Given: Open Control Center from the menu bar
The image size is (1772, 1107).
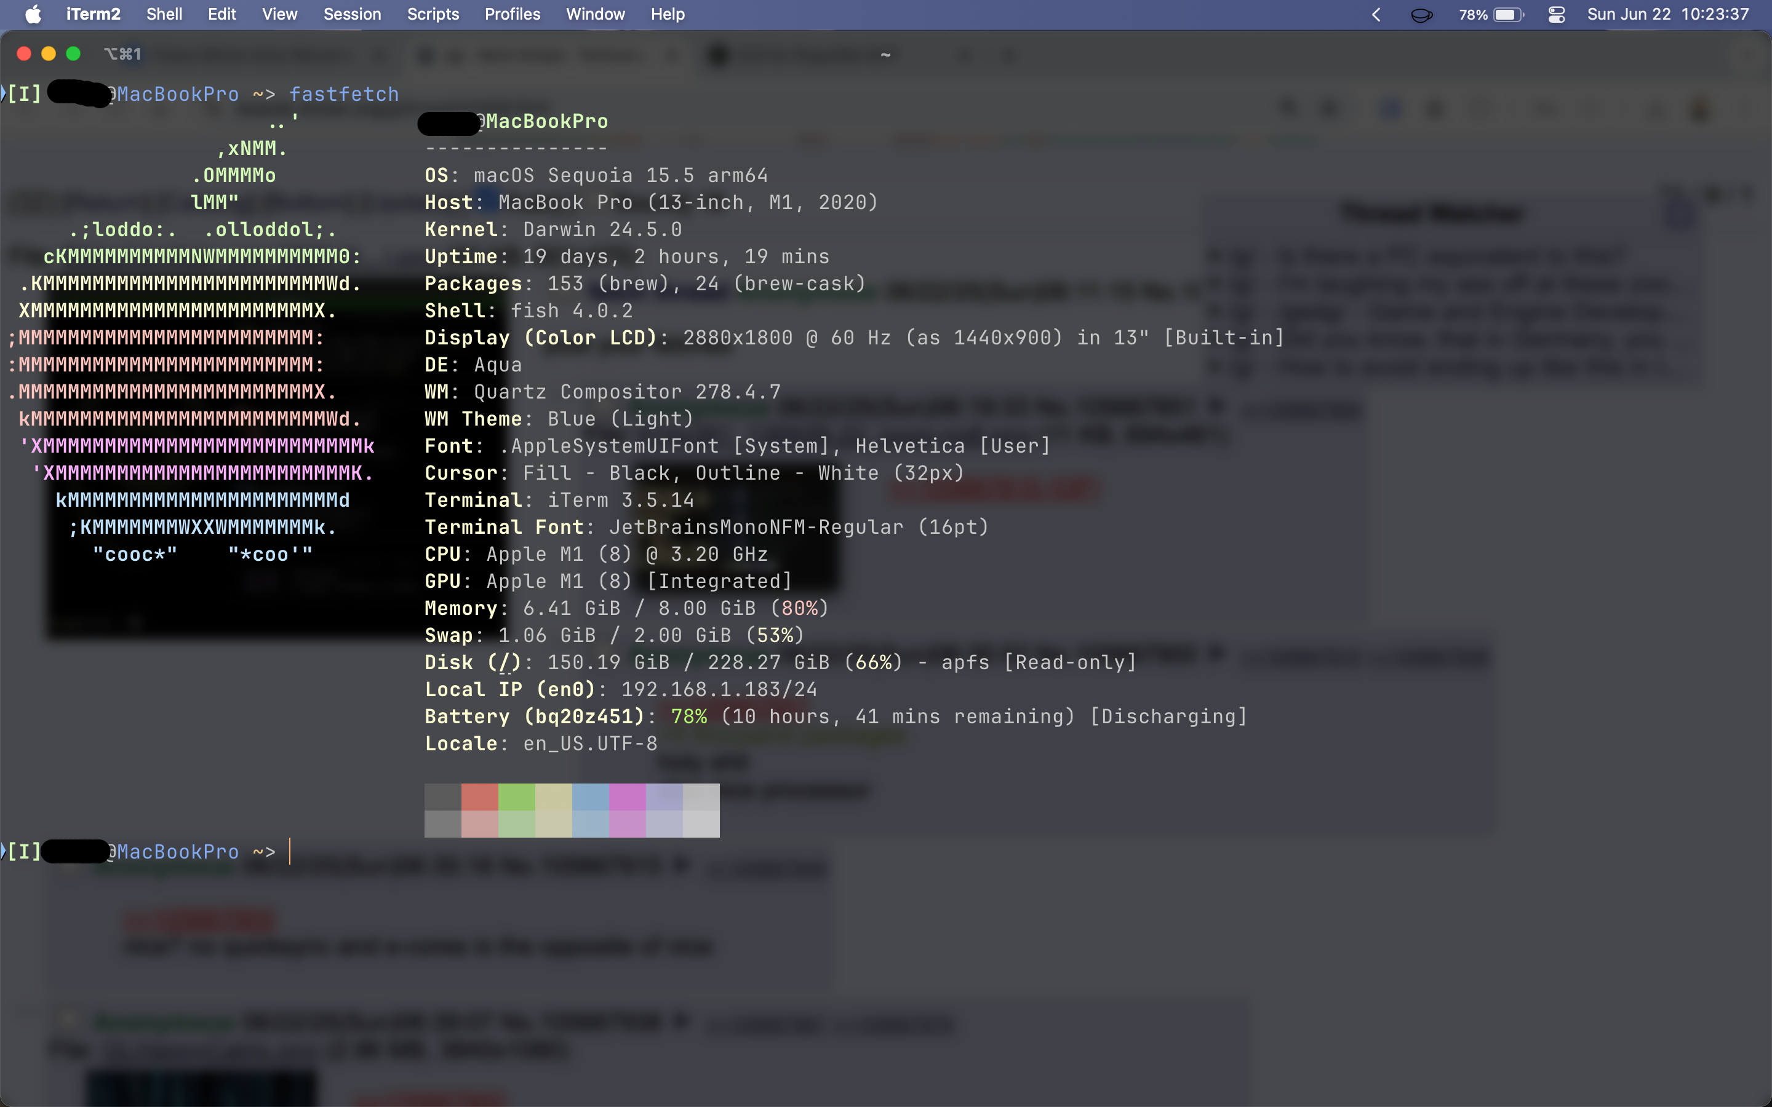Looking at the screenshot, I should (1557, 15).
